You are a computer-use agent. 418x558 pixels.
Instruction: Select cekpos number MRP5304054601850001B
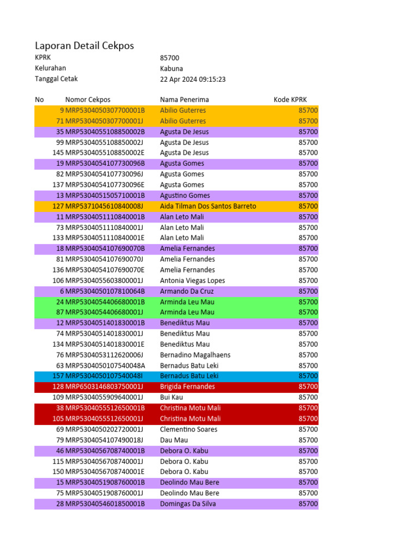click(x=105, y=504)
